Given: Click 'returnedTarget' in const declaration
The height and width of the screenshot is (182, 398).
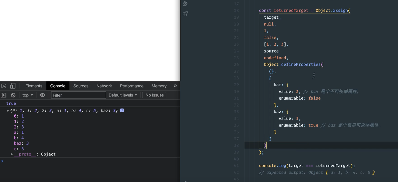Looking at the screenshot, I should point(291,10).
